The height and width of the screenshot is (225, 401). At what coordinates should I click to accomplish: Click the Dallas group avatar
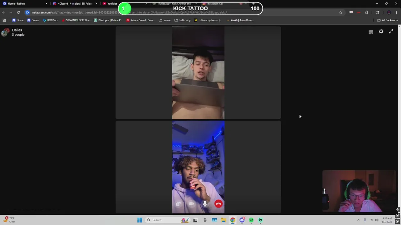click(5, 32)
